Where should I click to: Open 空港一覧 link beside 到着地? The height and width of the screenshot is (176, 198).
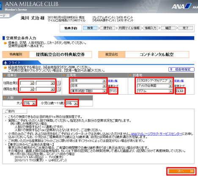click(179, 81)
